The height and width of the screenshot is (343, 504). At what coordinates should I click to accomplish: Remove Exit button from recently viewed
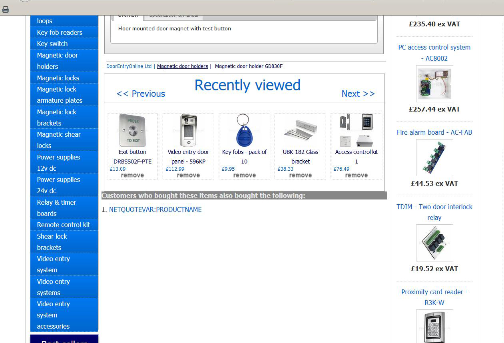pos(132,175)
